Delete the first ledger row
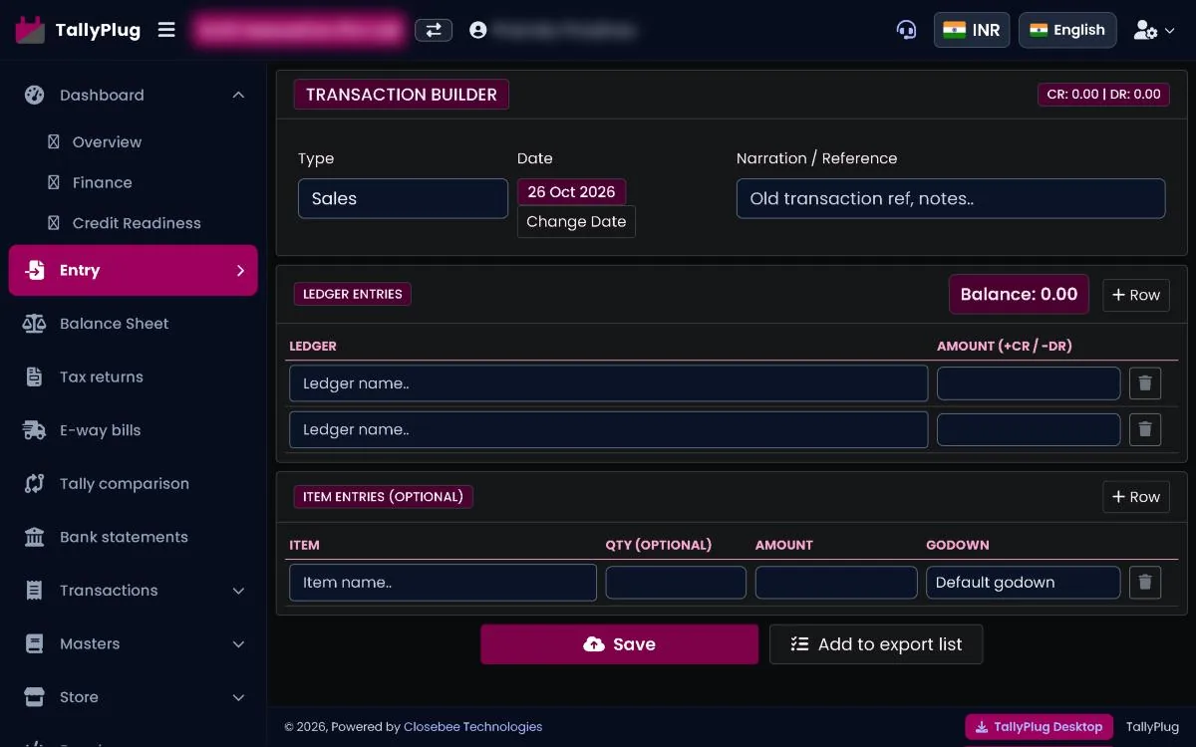Image resolution: width=1196 pixels, height=747 pixels. click(x=1145, y=383)
